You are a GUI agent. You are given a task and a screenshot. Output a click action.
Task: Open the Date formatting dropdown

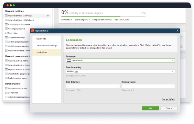(120, 71)
